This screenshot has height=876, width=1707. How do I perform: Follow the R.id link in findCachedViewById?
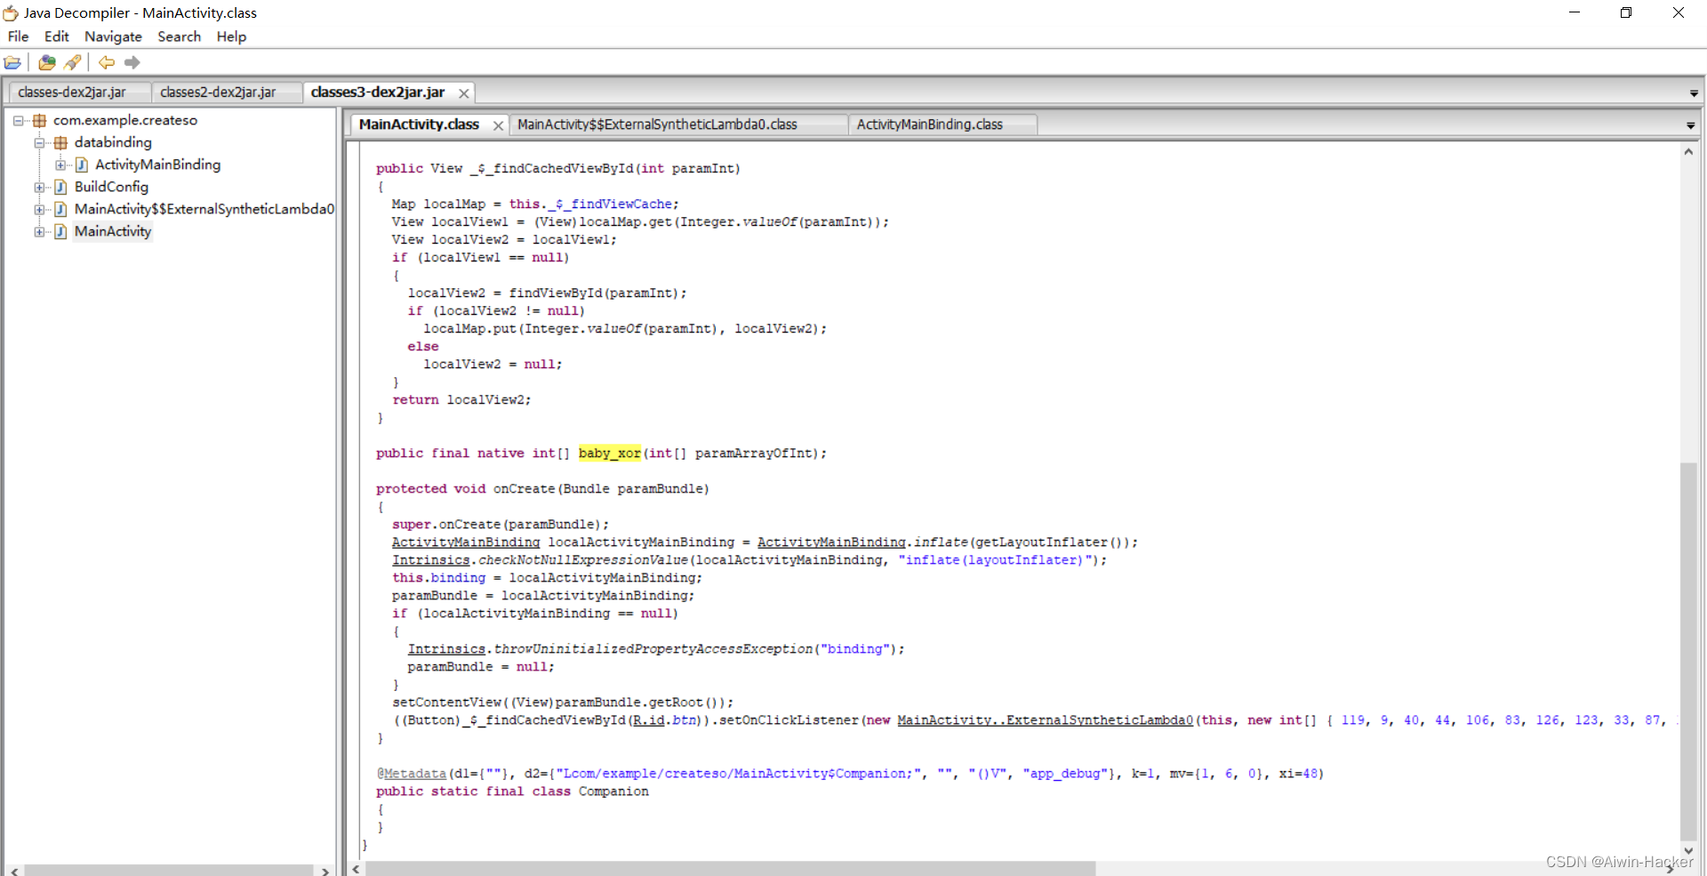tap(649, 720)
